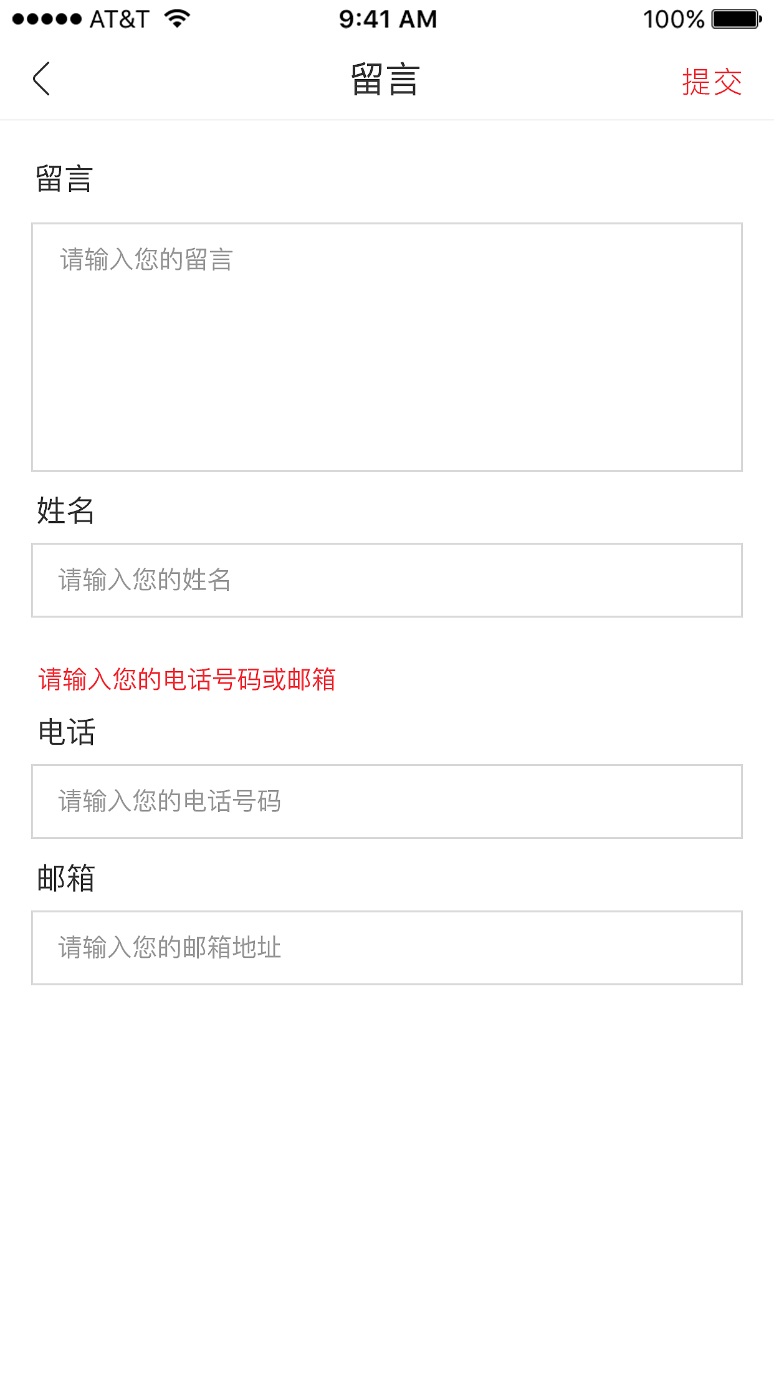Tap the back arrow icon
This screenshot has width=774, height=1376.
(41, 79)
